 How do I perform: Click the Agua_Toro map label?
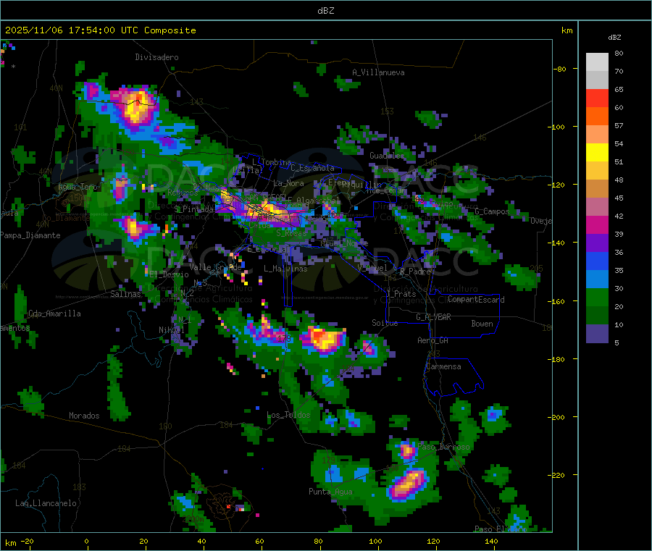click(78, 187)
